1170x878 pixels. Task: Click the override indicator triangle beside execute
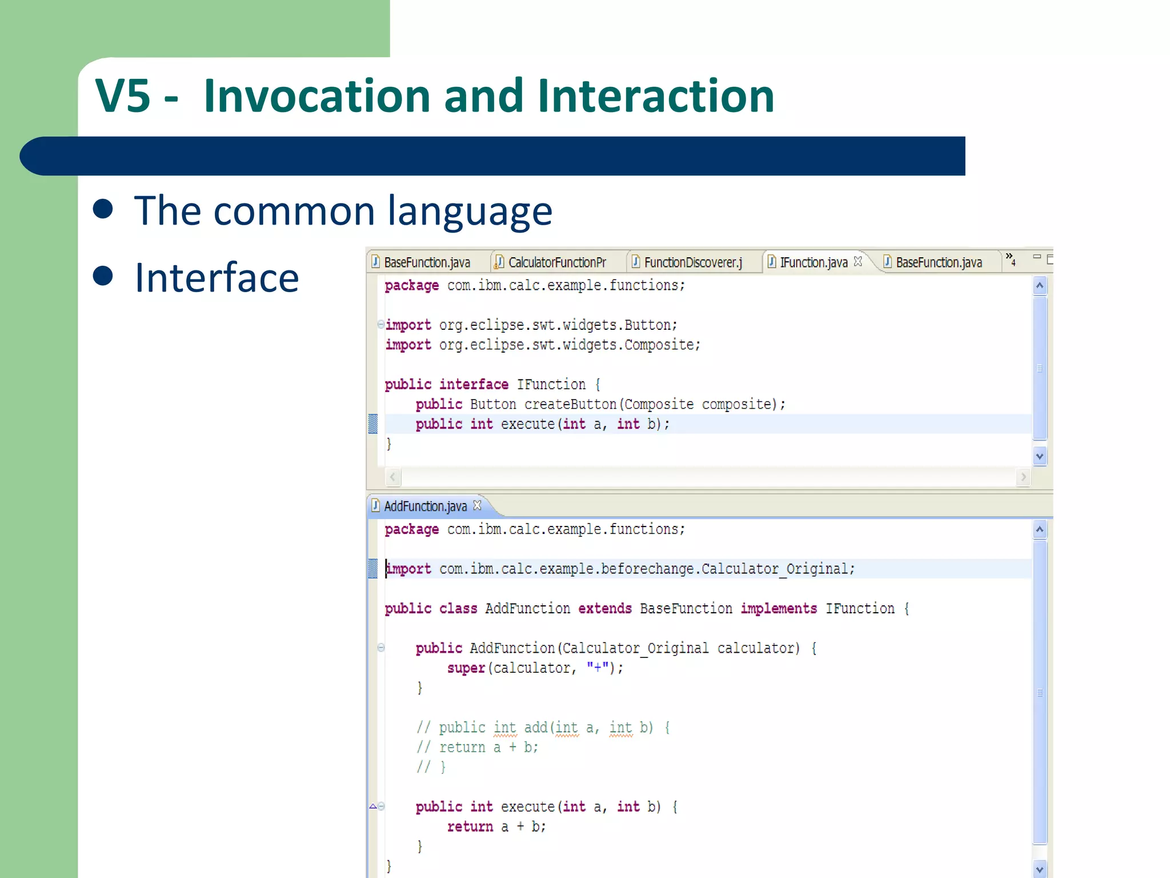click(x=373, y=806)
